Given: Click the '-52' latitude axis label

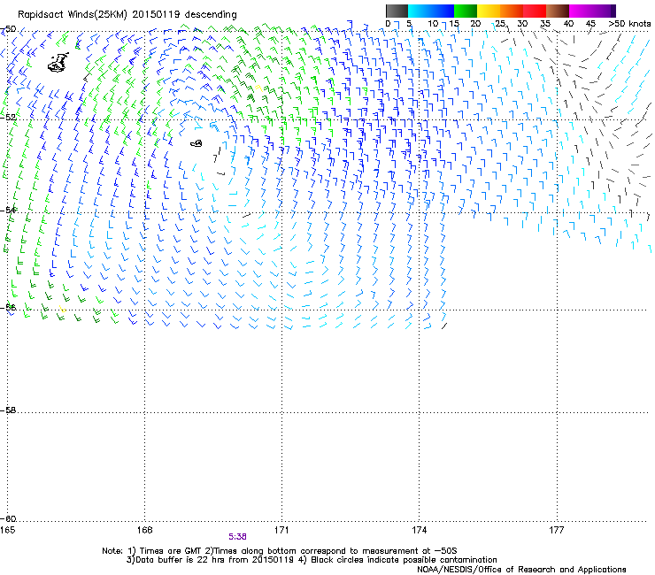Looking at the screenshot, I should coord(9,118).
